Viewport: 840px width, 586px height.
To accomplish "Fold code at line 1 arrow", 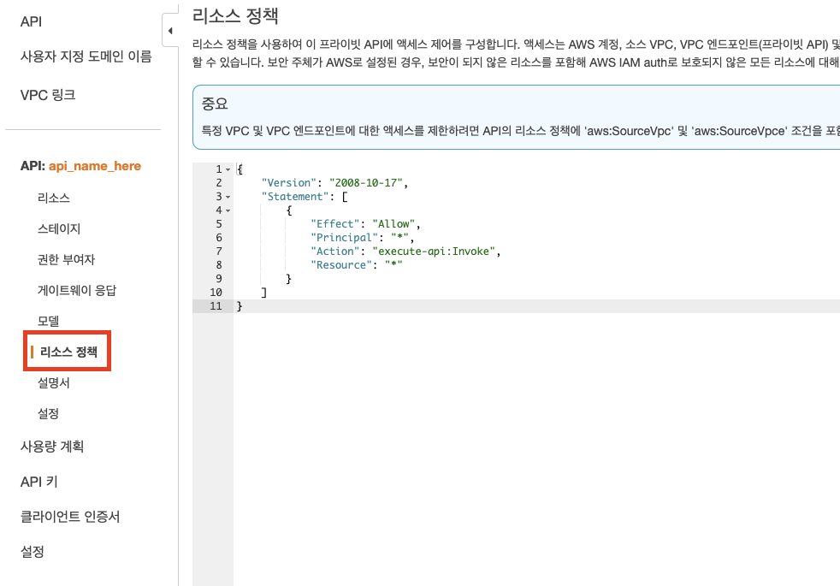I will click(228, 169).
